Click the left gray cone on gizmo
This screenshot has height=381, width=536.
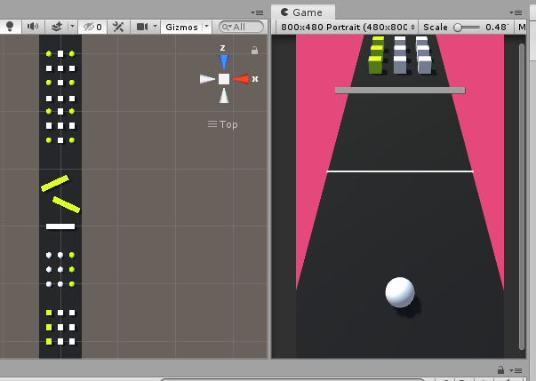point(207,79)
